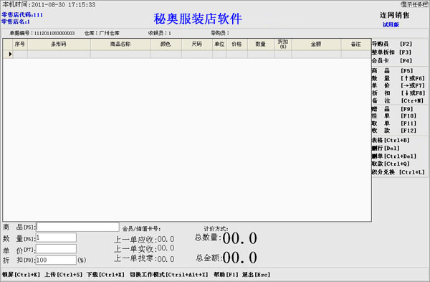Click the 备注 [Ctr+N] remark shortcut
430x282 pixels.
tap(398, 100)
